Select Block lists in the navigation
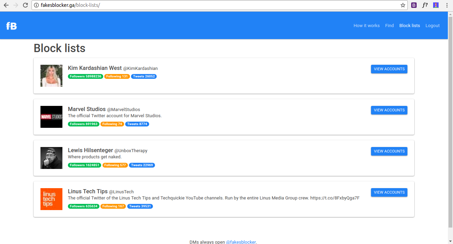Screen dimensions: 453x244 pyautogui.click(x=409, y=26)
